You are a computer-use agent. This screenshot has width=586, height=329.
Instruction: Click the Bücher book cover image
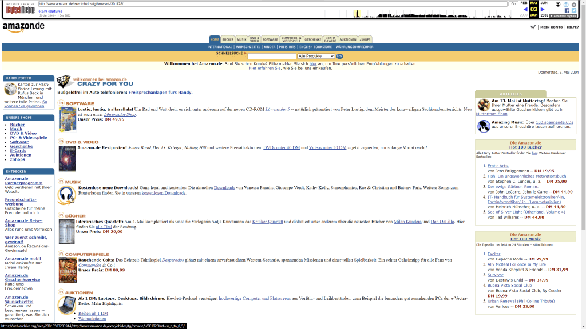click(66, 232)
